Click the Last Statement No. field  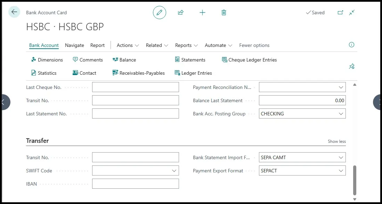tap(136, 113)
